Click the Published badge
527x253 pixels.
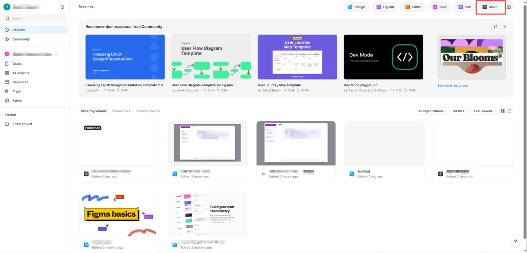pos(92,128)
